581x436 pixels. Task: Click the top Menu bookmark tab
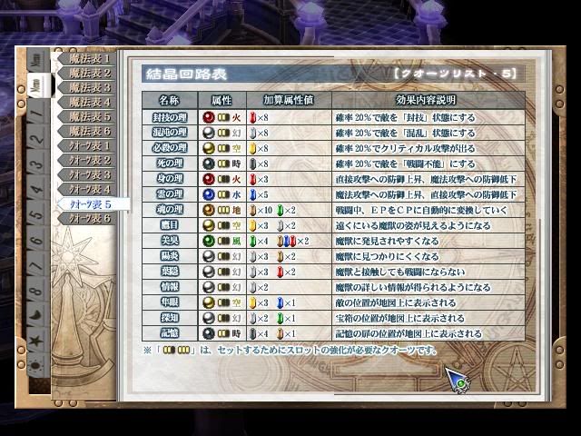pyautogui.click(x=36, y=60)
